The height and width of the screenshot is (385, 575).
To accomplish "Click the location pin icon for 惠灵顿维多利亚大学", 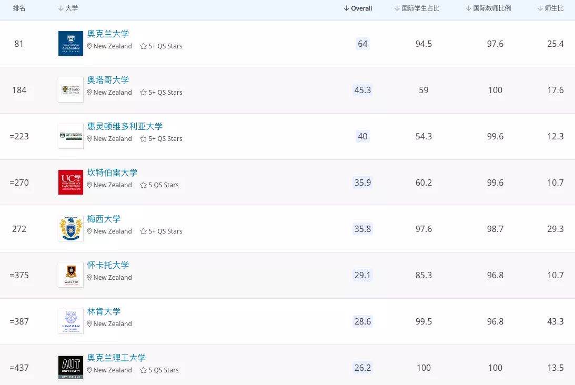I will [x=89, y=139].
